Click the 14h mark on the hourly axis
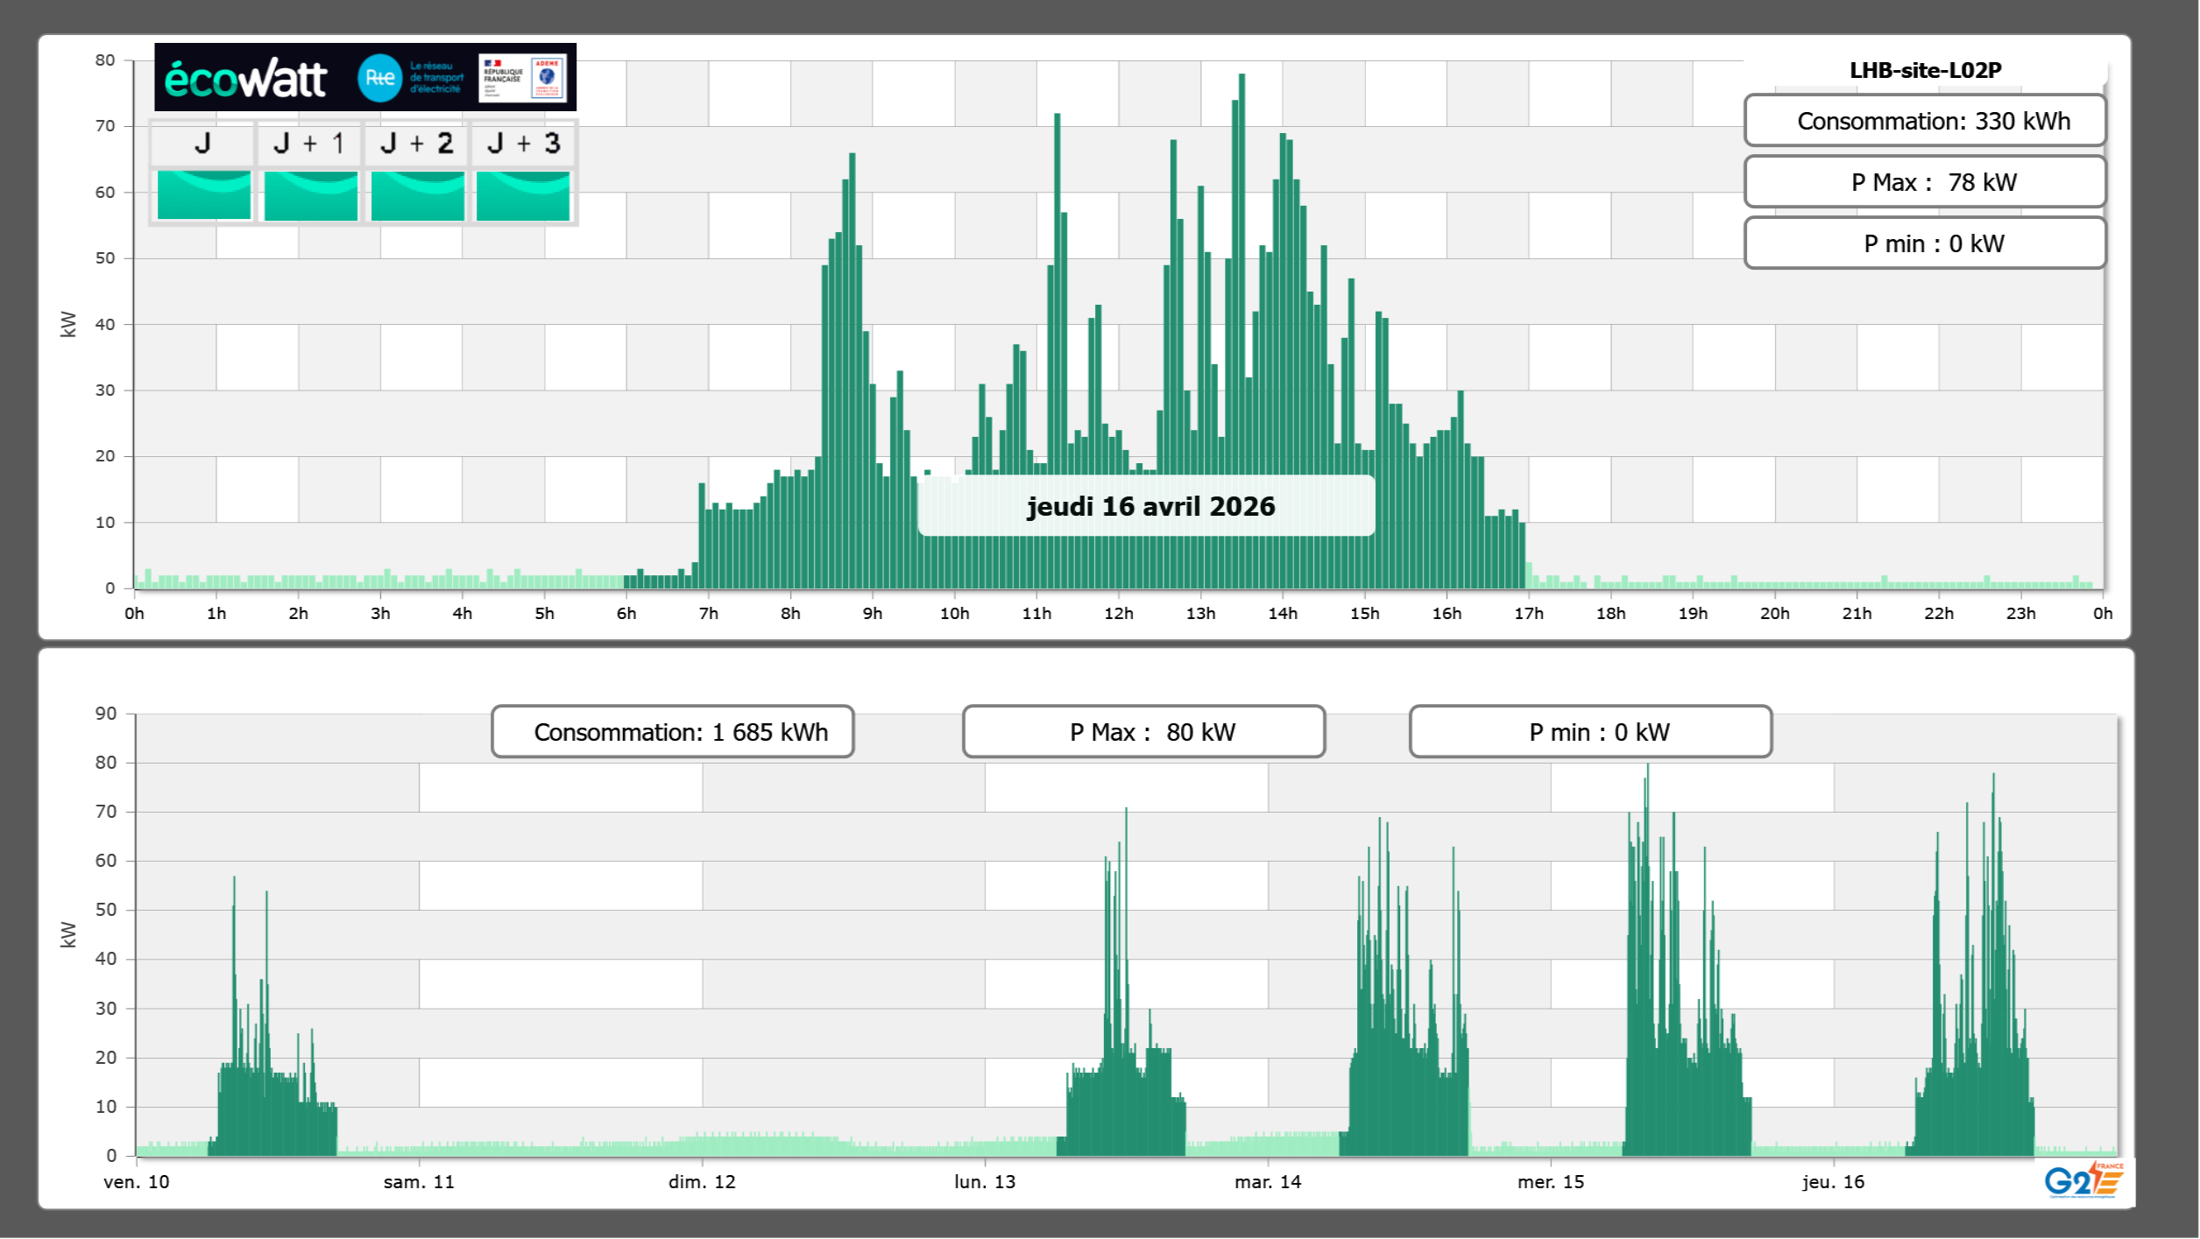This screenshot has width=2200, height=1239. pos(1282,614)
